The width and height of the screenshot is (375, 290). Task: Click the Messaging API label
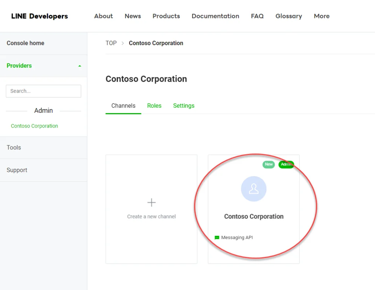pyautogui.click(x=237, y=237)
